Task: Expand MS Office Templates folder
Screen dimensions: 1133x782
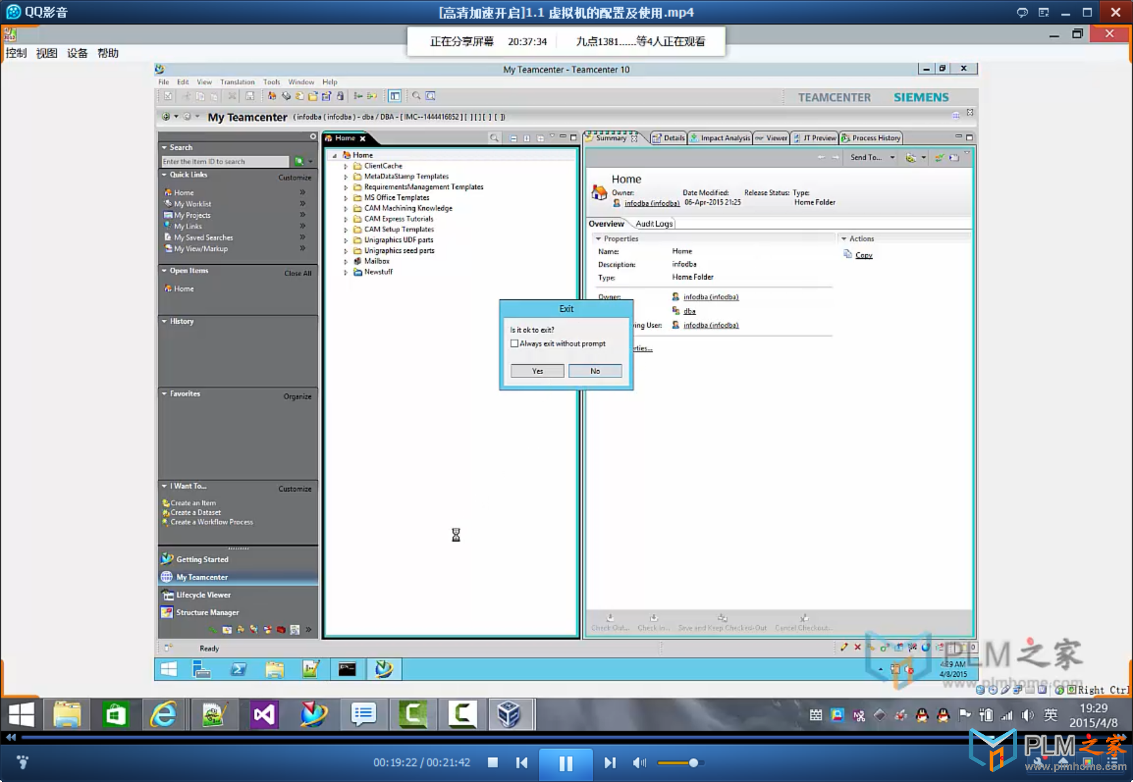Action: (346, 197)
